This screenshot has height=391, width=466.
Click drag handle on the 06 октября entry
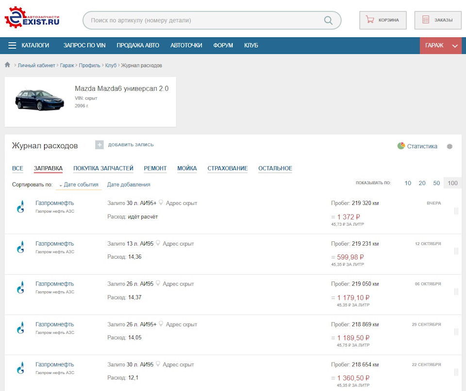456,292
